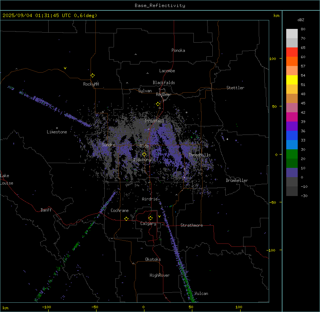Click the asterisk marker above Limestone label

click(x=57, y=128)
